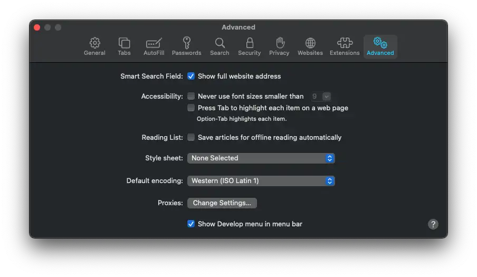Open the AutoFill preferences pane

tap(154, 46)
